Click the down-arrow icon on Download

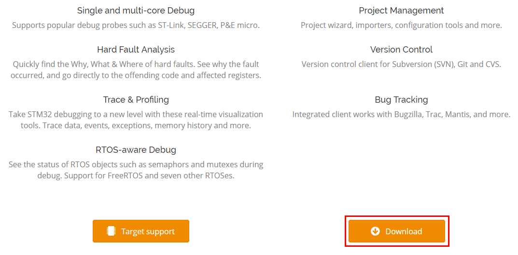pyautogui.click(x=375, y=231)
